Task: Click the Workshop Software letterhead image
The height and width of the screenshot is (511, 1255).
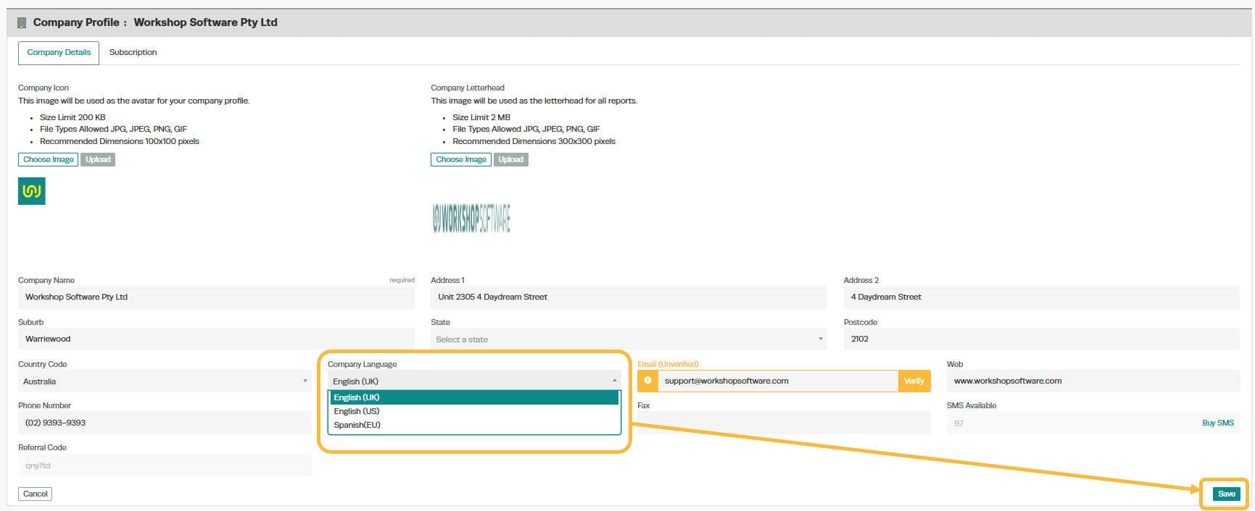Action: pos(471,218)
